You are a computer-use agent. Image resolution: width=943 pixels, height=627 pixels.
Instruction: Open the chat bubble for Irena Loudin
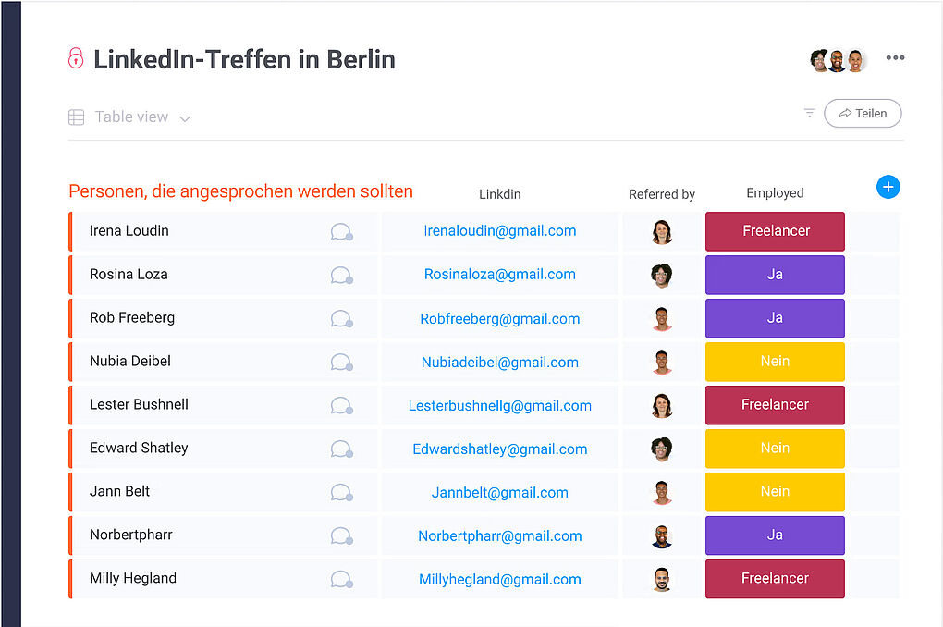point(341,232)
